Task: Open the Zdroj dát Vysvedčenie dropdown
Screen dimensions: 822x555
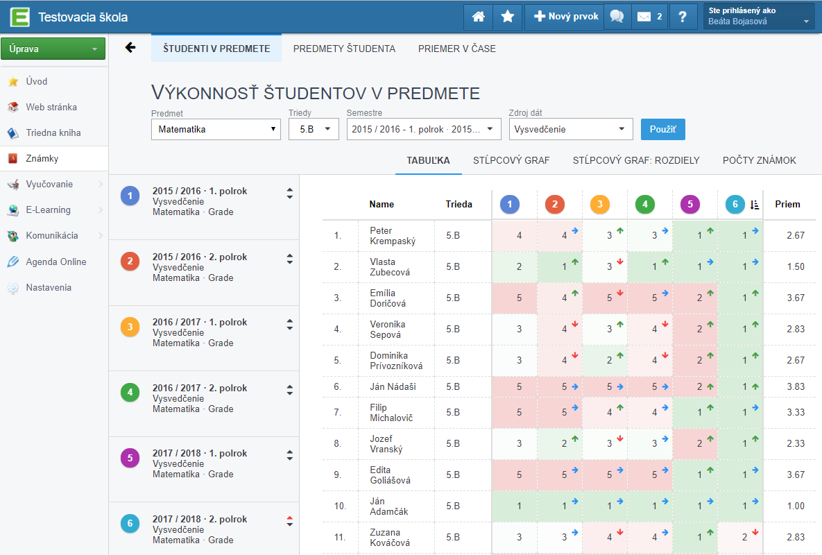Action: pos(571,130)
